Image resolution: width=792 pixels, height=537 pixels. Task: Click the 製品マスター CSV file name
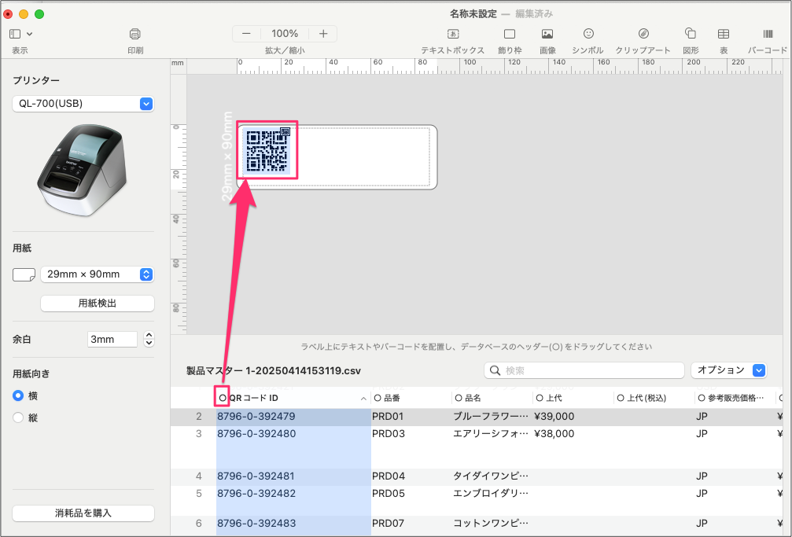(x=274, y=371)
